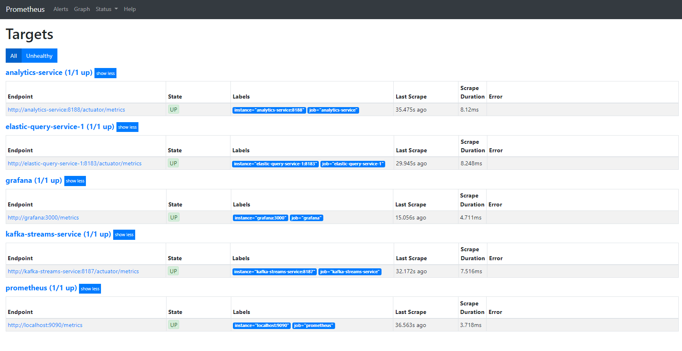Open elastic-query-service-1:8183 actuator metrics endpoint
The width and height of the screenshot is (682, 351).
(x=75, y=163)
